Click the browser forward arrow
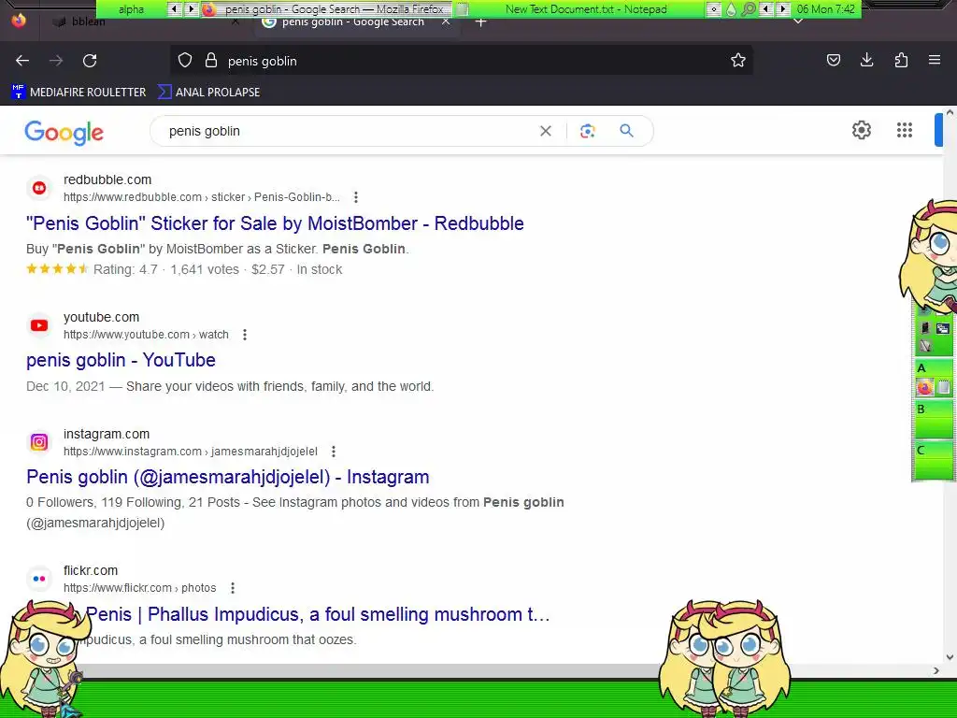This screenshot has width=957, height=718. [56, 61]
